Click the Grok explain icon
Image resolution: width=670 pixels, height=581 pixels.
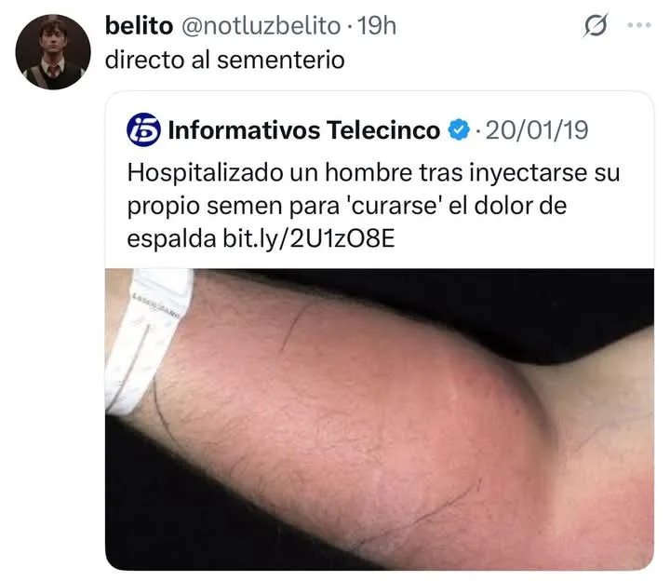tap(596, 25)
